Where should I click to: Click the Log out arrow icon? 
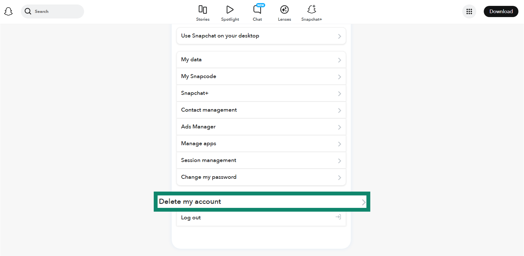pyautogui.click(x=338, y=217)
